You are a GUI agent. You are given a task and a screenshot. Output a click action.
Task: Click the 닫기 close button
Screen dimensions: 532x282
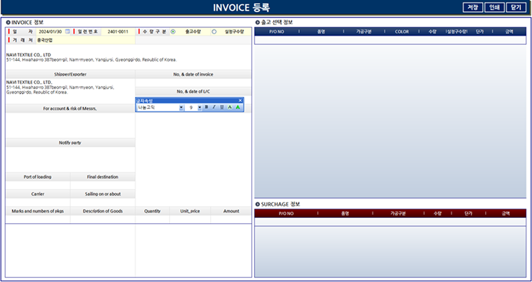[x=516, y=7]
